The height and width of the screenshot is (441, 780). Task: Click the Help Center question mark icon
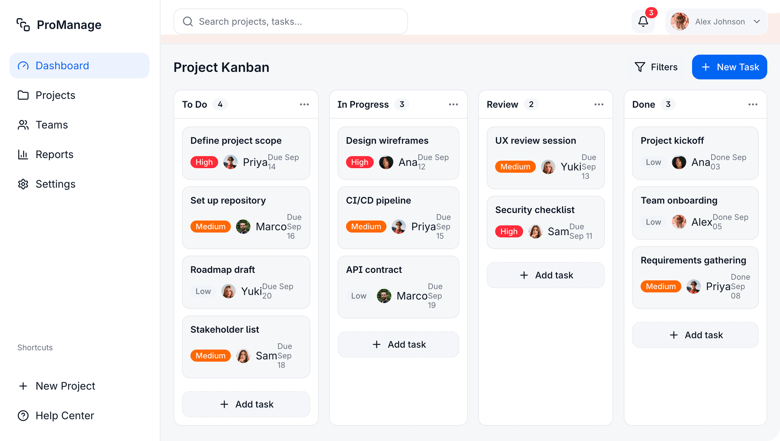[x=23, y=416]
